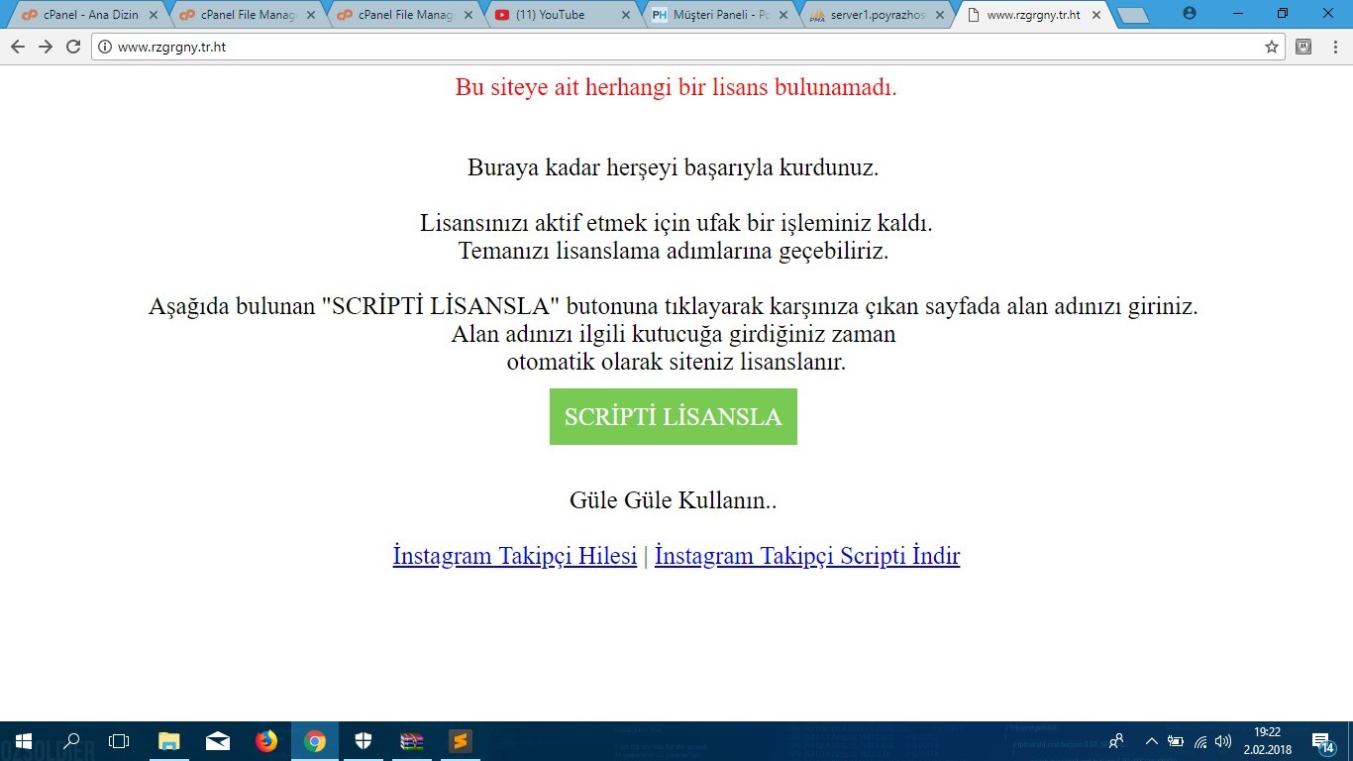The image size is (1353, 761).
Task: Check battery status in the tray
Action: (x=1176, y=741)
